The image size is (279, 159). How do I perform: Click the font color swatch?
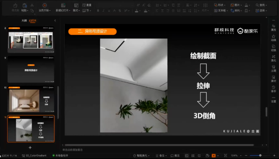[137, 11]
